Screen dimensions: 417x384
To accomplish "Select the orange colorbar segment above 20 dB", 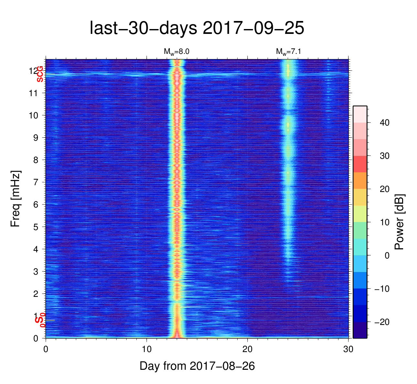I will pos(360,181).
